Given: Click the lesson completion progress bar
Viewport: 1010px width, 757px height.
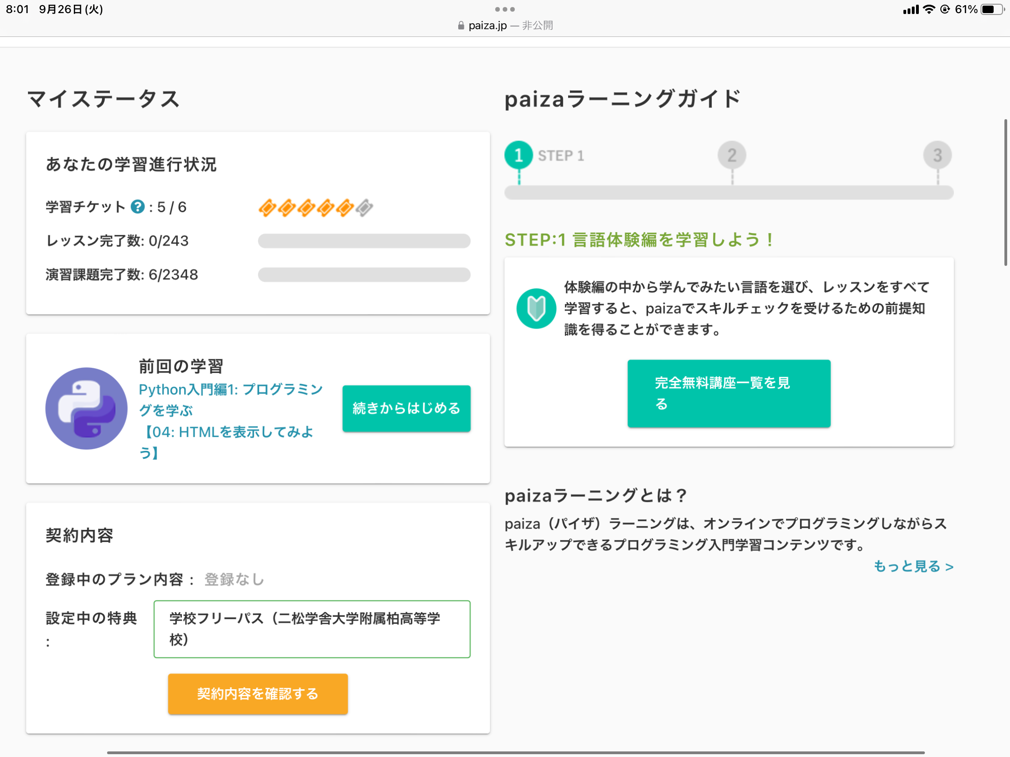Looking at the screenshot, I should pyautogui.click(x=364, y=241).
